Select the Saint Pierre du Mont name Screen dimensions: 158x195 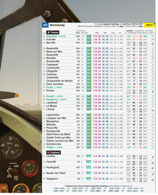(58, 134)
